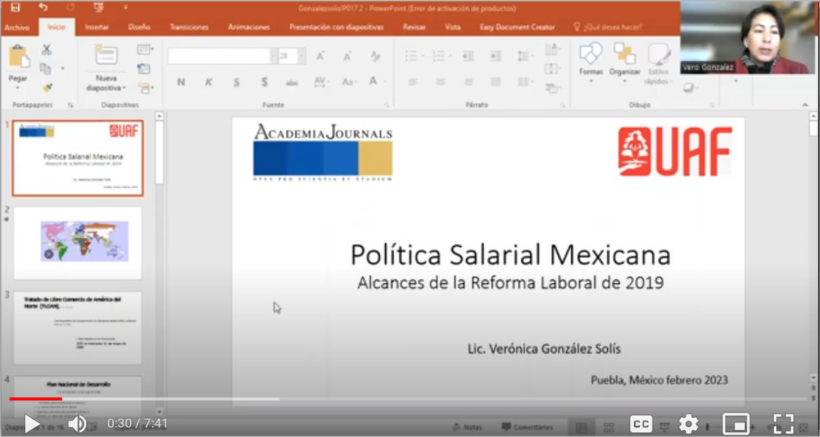
Task: Add a slide with the Nueva diapositiva icon
Action: pyautogui.click(x=106, y=56)
